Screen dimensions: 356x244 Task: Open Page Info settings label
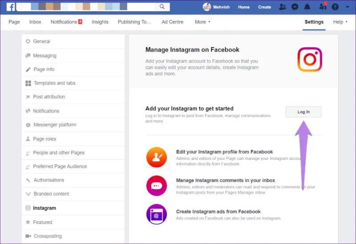click(44, 69)
